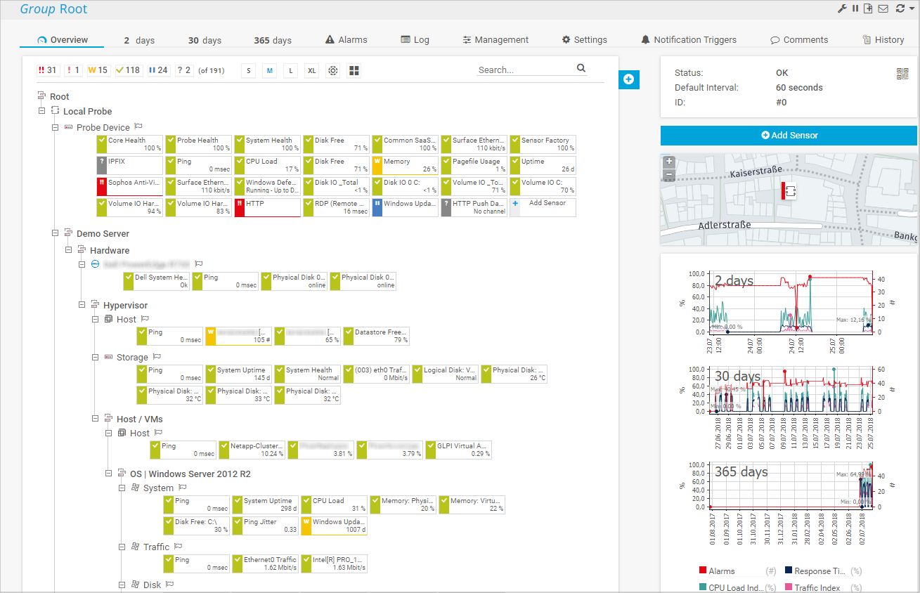Open the Notification Triggers tab
The width and height of the screenshot is (920, 593).
click(688, 40)
